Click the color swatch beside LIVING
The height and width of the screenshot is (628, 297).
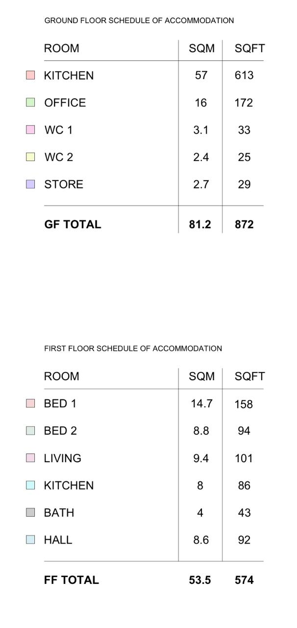click(30, 458)
